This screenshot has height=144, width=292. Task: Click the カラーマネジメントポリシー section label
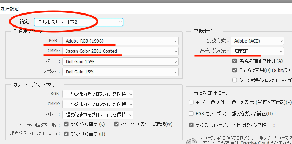point(37,84)
